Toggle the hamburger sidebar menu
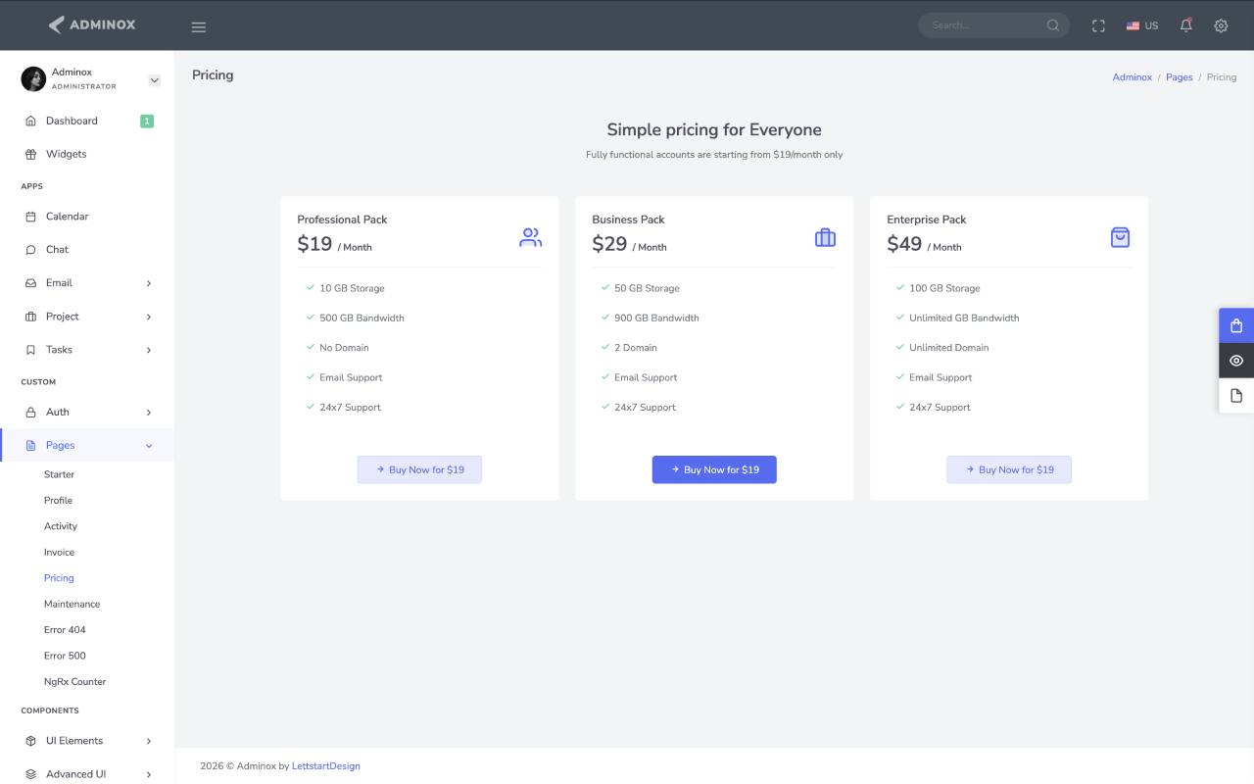Screen dimensions: 1254x784 tap(199, 26)
